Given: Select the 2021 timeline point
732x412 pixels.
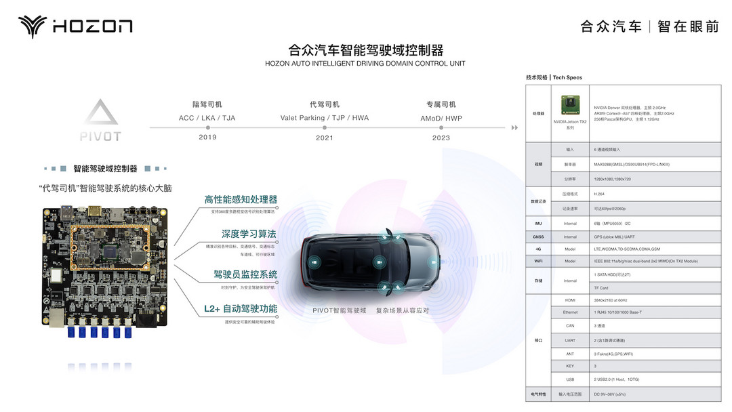Looking at the screenshot, I should click(325, 127).
